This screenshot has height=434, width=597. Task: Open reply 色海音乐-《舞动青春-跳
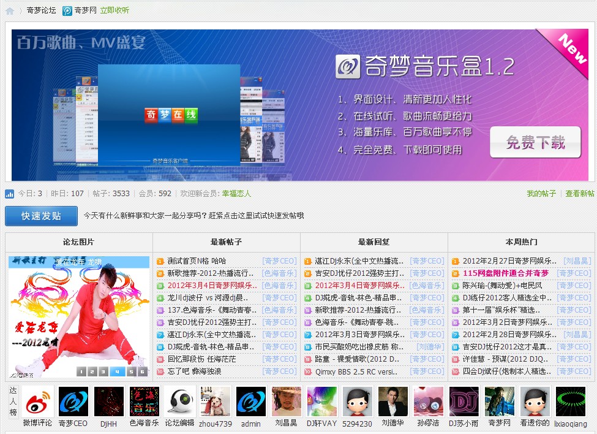[357, 322]
